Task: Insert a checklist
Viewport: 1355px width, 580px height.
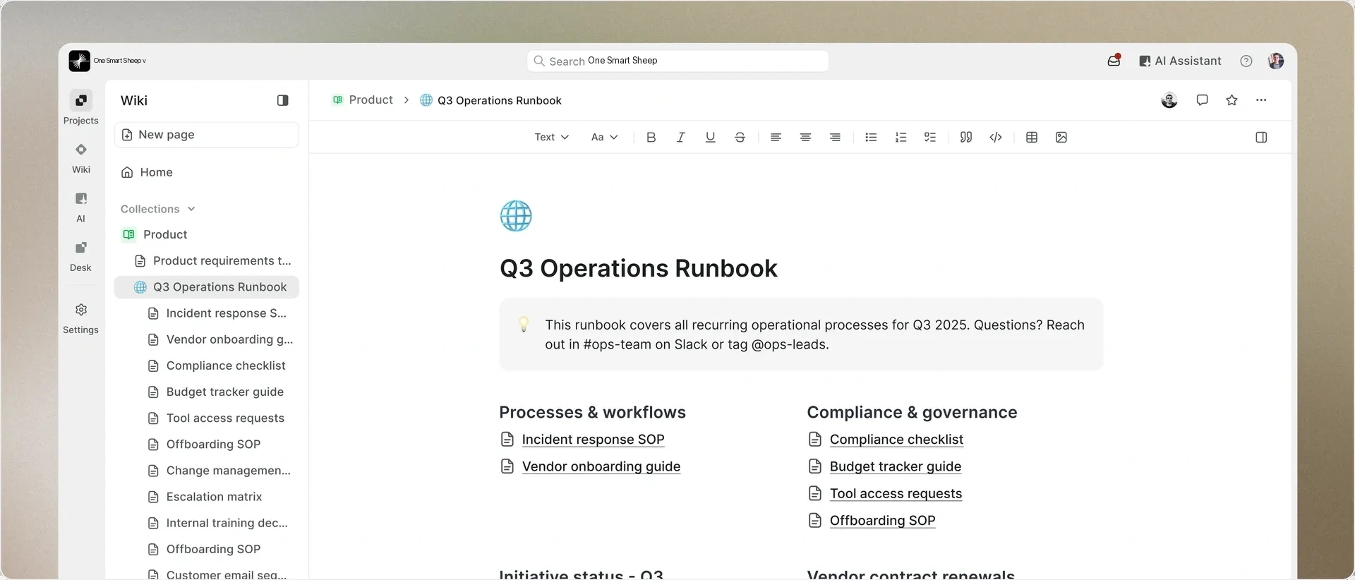Action: (930, 137)
